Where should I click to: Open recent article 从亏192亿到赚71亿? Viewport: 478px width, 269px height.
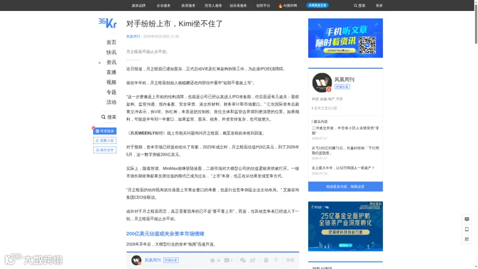click(346, 151)
